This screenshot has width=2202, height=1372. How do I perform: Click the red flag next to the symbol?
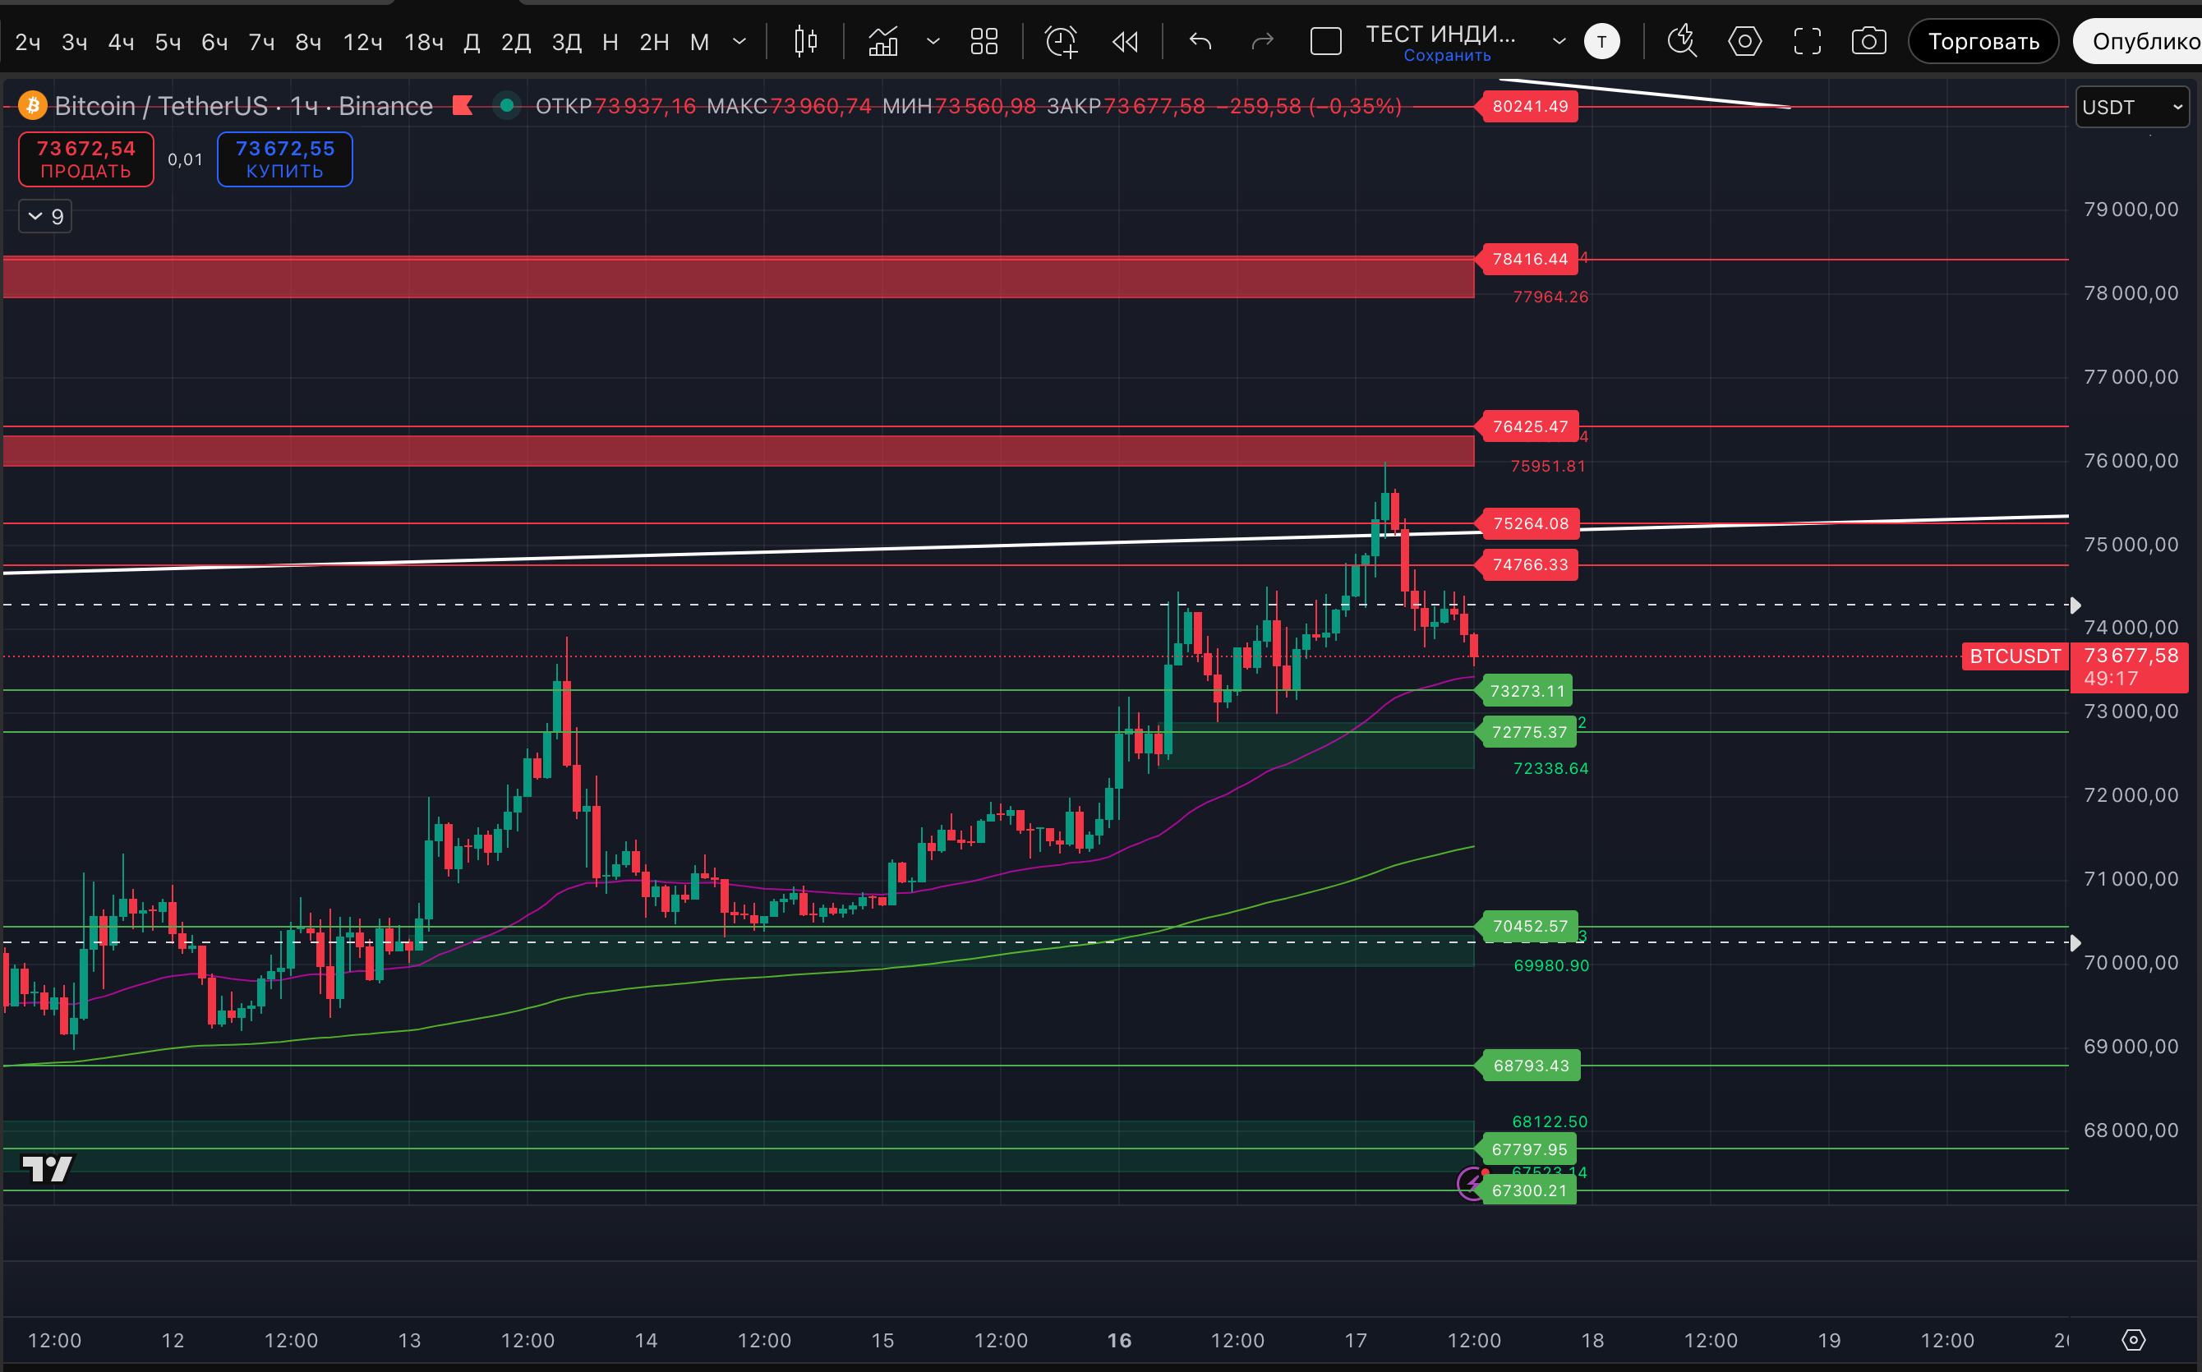coord(463,106)
